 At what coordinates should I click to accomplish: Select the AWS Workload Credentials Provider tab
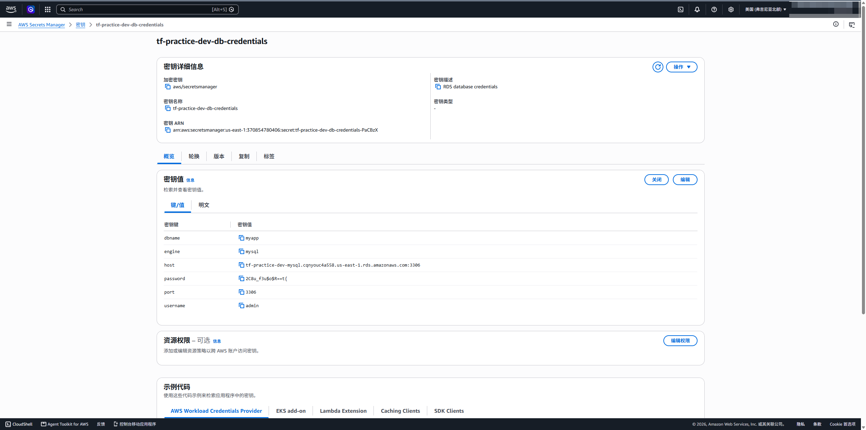216,411
